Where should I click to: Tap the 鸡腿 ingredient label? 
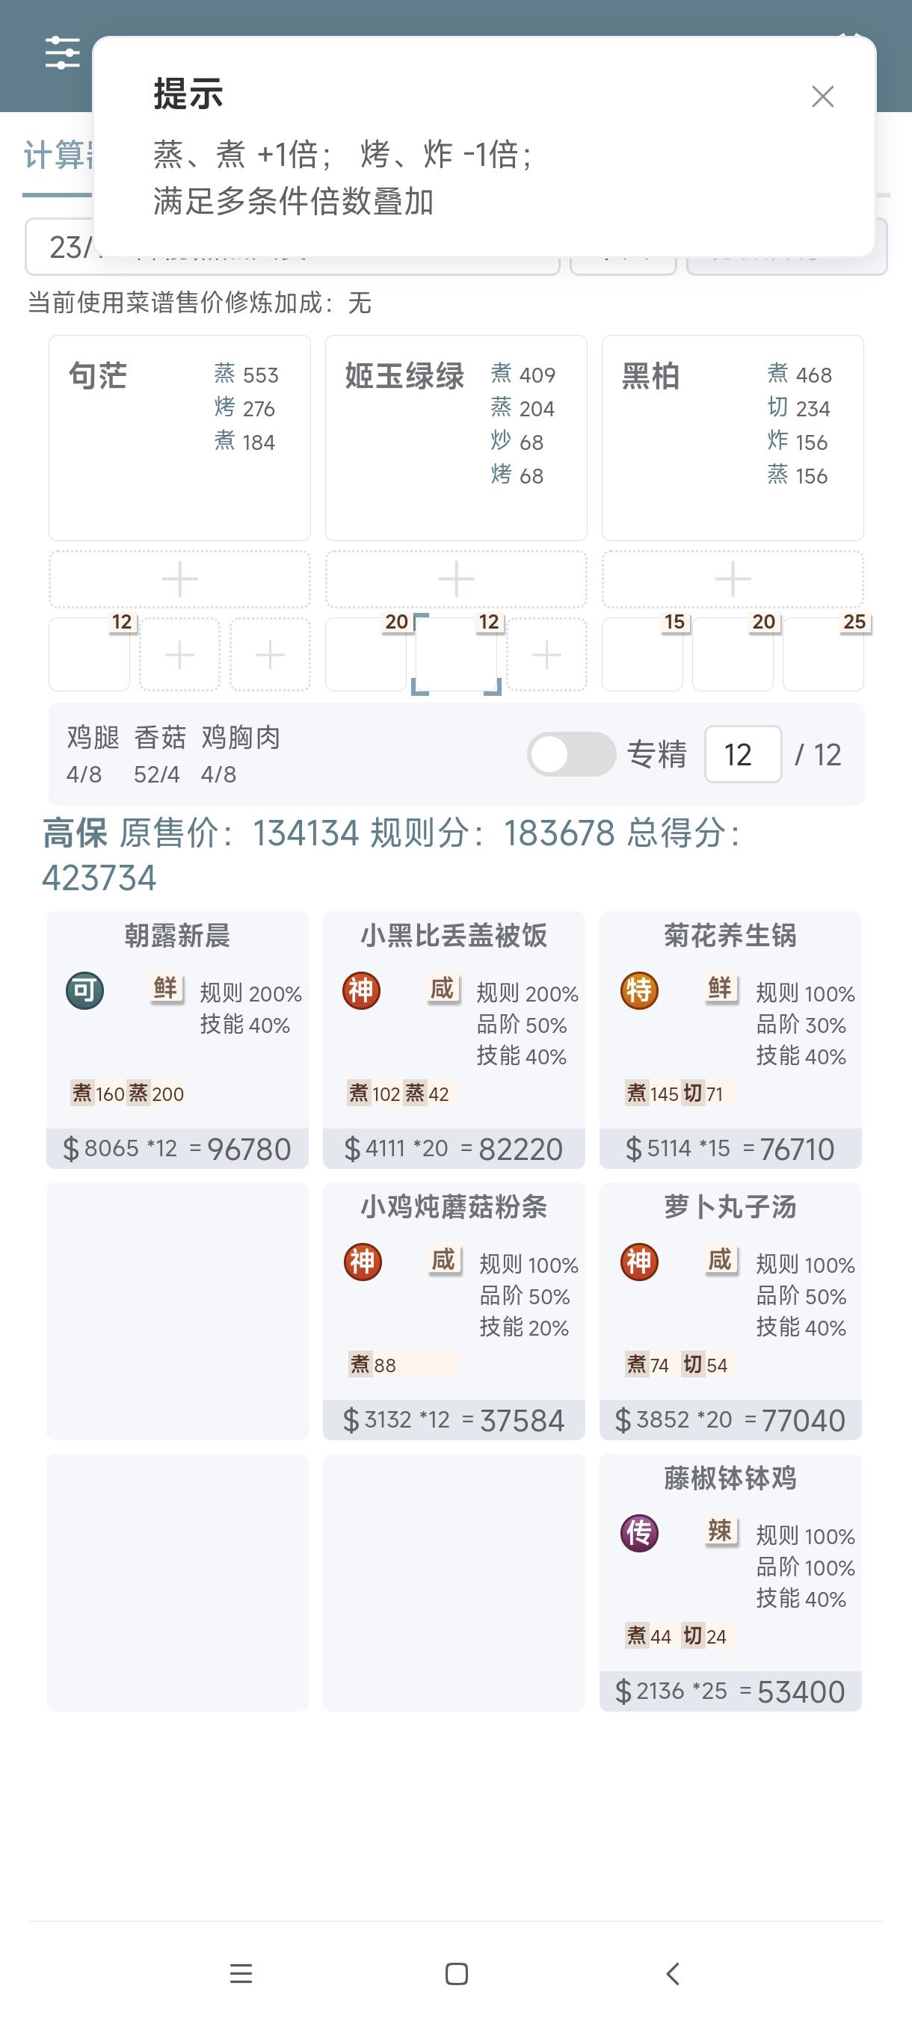click(93, 737)
